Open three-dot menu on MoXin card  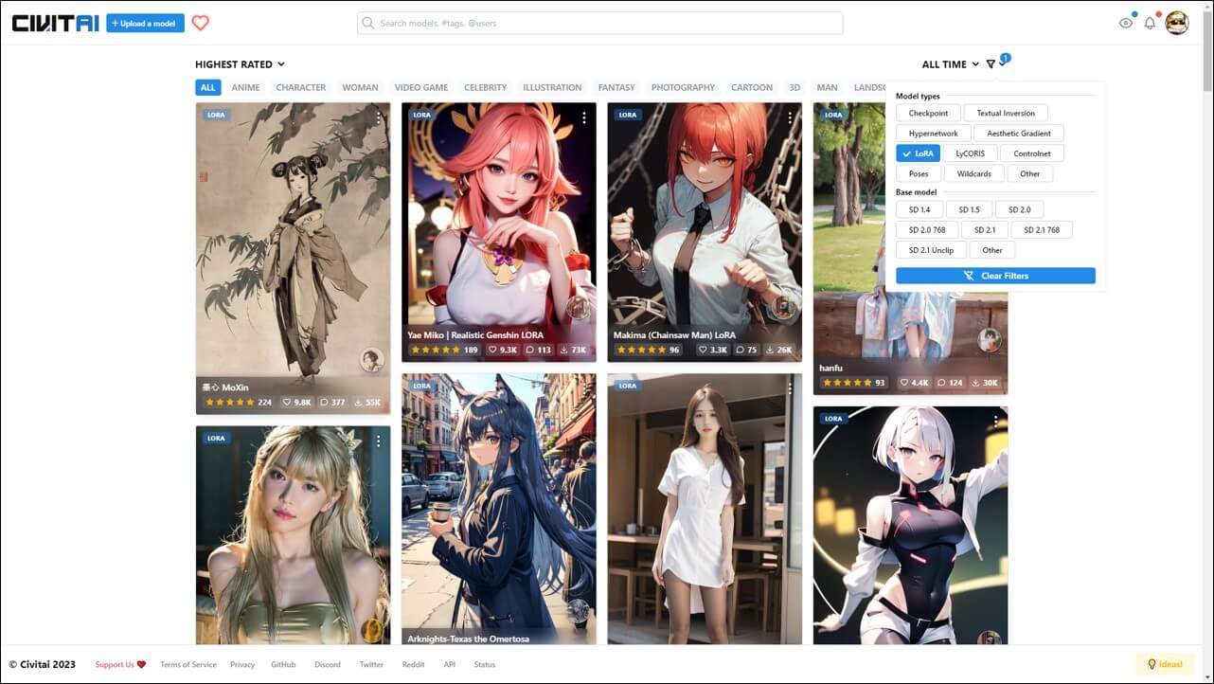(378, 118)
